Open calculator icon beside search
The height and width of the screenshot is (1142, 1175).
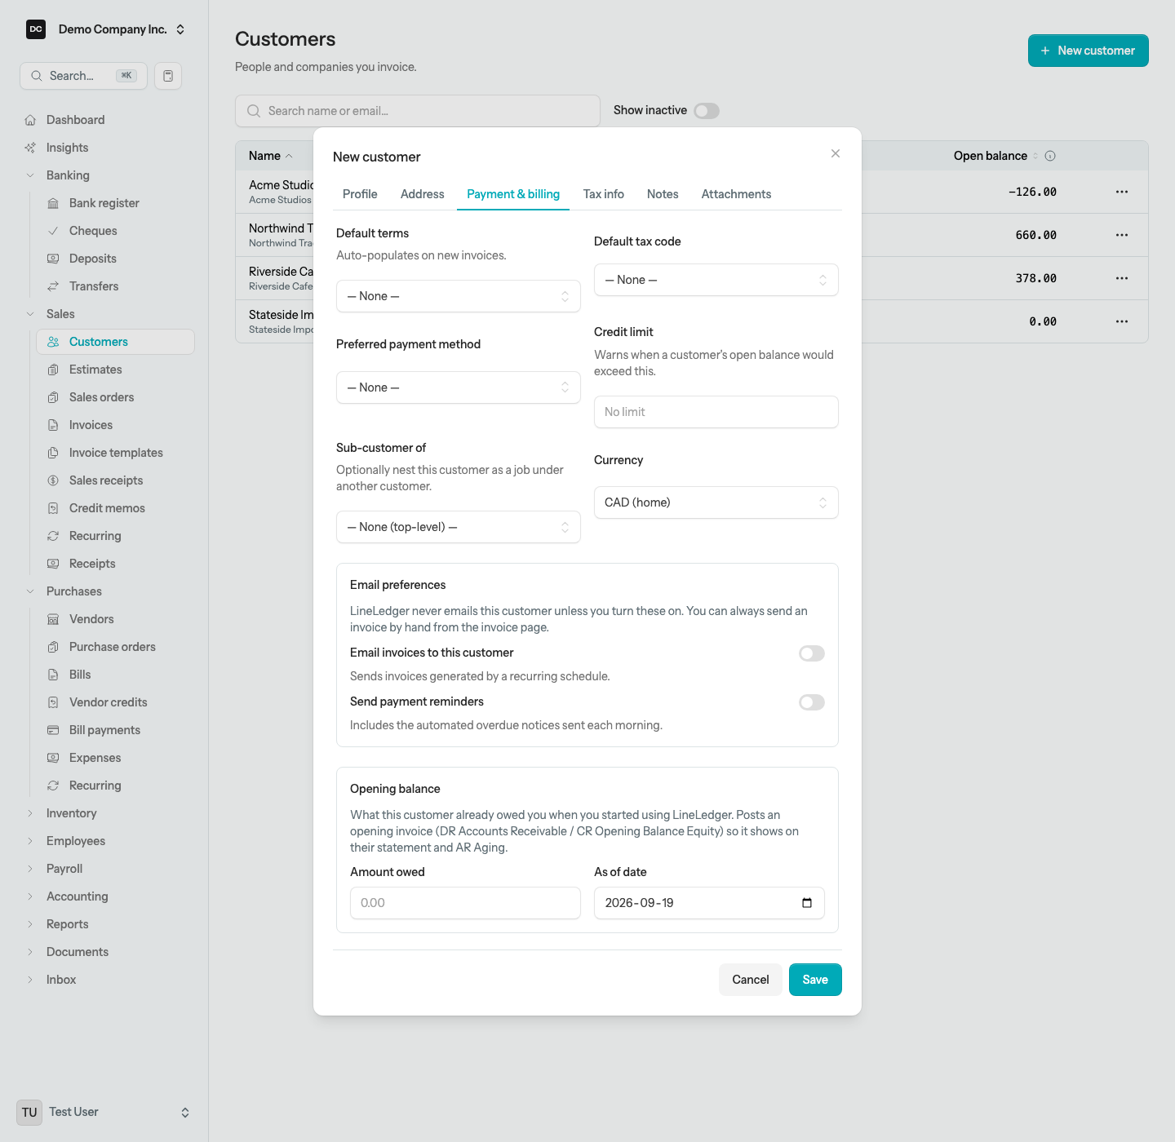point(168,76)
